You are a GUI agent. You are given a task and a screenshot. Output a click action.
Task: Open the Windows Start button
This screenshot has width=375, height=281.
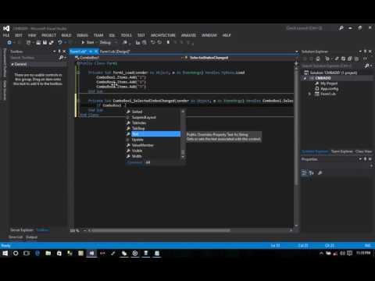click(5, 253)
